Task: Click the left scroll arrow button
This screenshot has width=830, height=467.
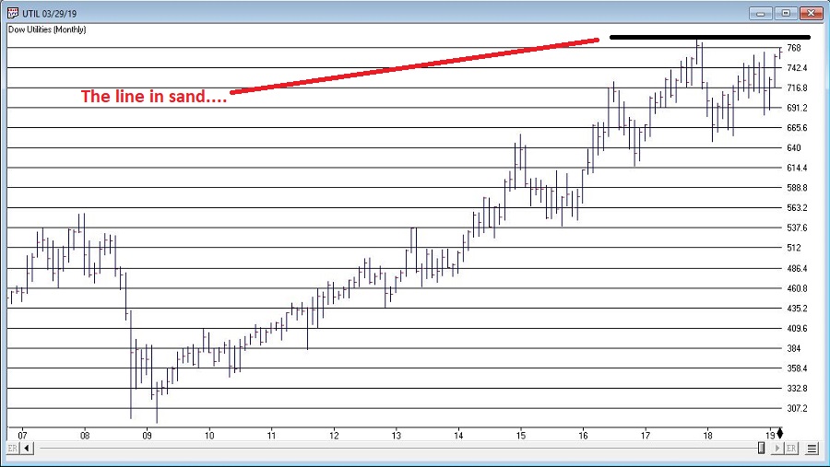Action: click(x=27, y=449)
